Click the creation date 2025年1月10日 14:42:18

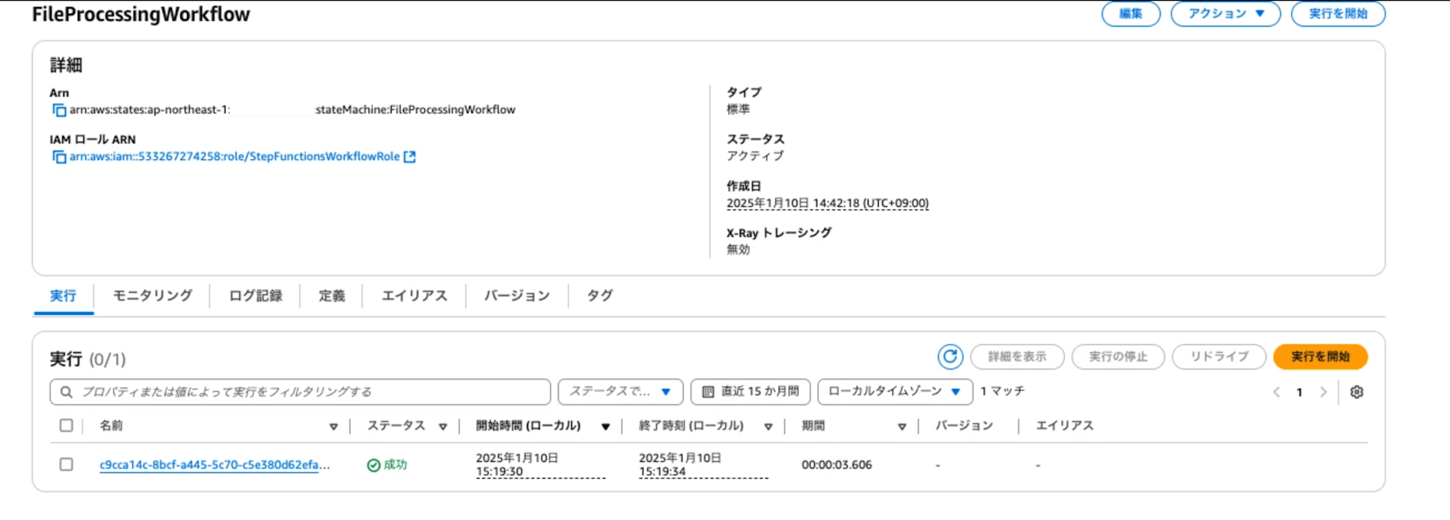(x=827, y=204)
